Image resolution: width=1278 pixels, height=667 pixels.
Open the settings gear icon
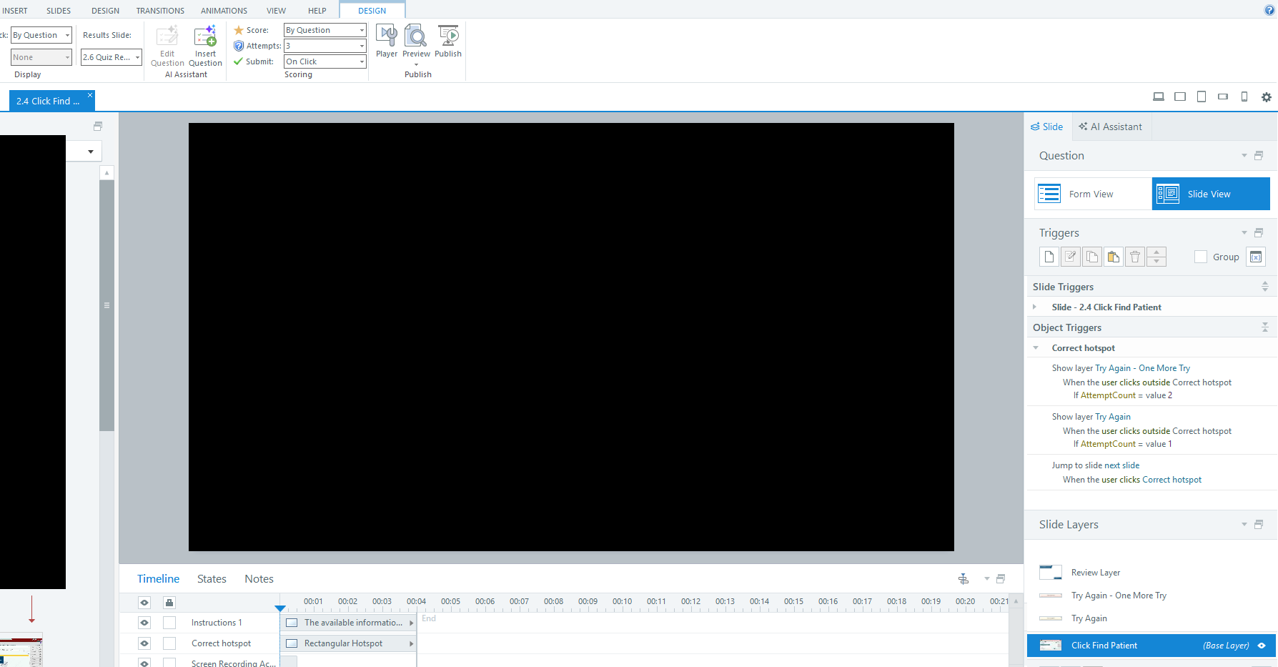point(1266,97)
